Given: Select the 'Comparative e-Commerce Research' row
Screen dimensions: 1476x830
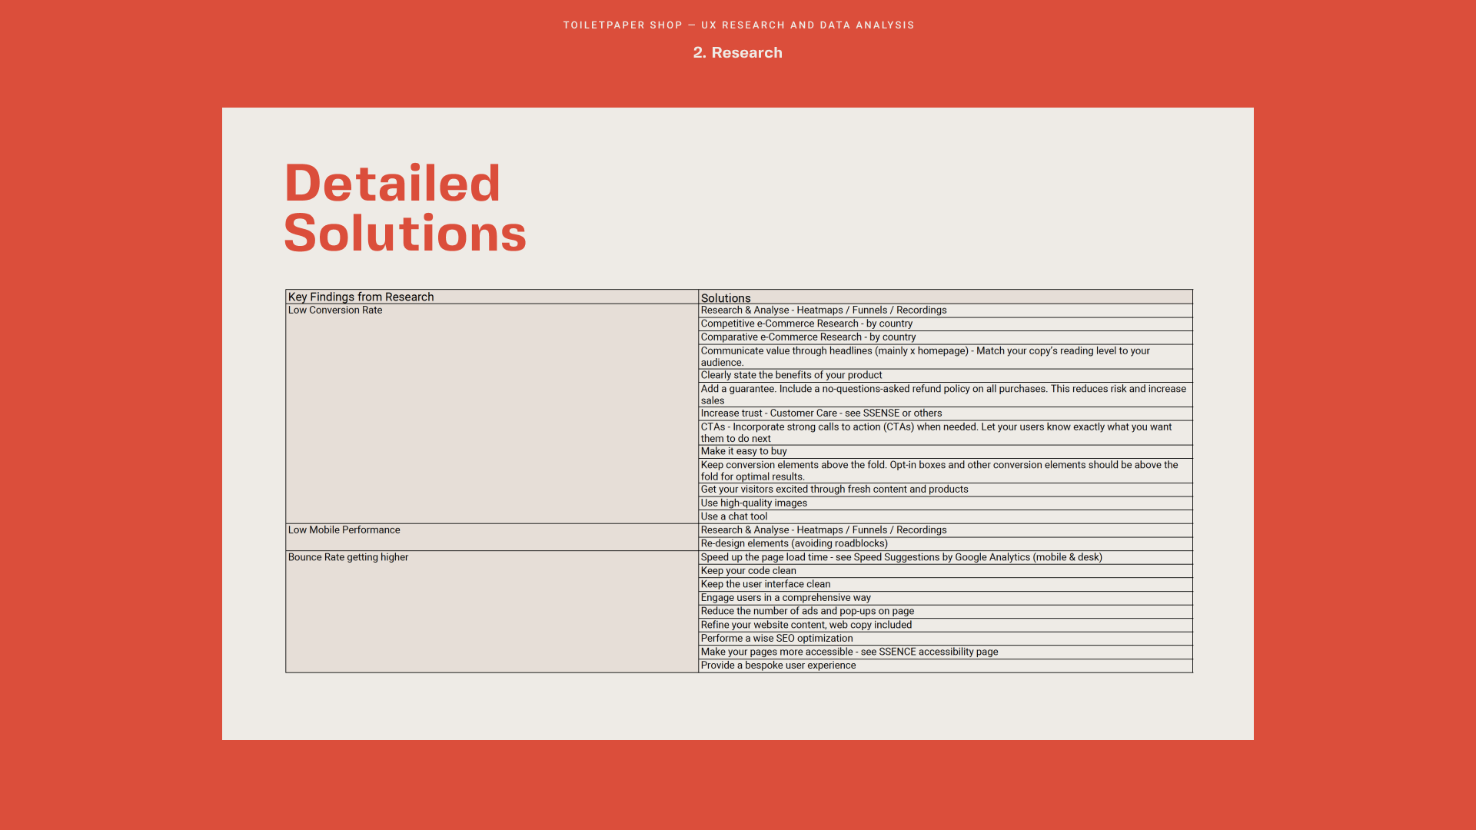Looking at the screenshot, I should click(808, 337).
